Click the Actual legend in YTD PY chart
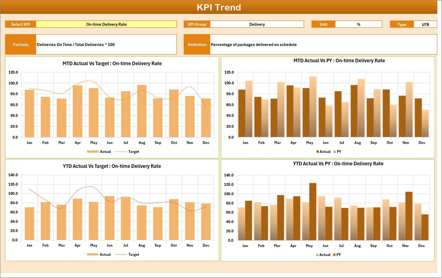Image resolution: width=442 pixels, height=278 pixels. coord(323,255)
